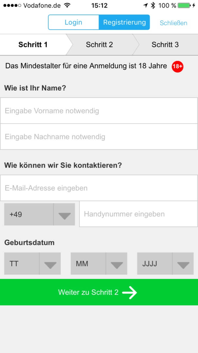Image resolution: width=198 pixels, height=353 pixels.
Task: Choose birth year from JJJJ dropdown
Action: [166, 264]
